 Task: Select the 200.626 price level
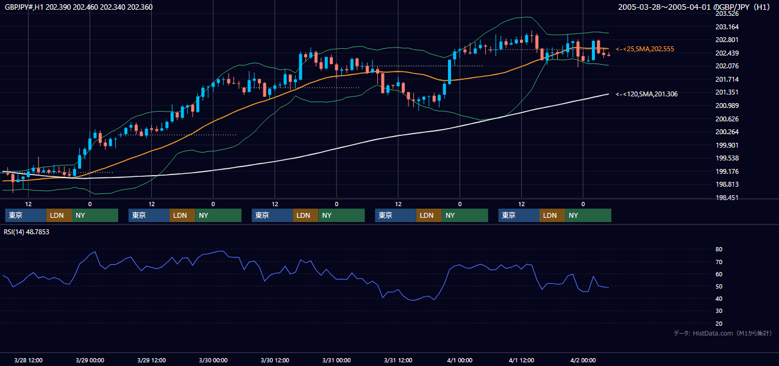(727, 119)
